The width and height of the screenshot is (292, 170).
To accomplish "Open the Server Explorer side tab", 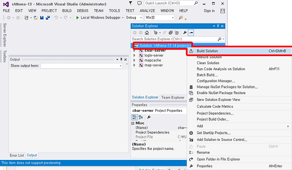I will tap(4, 35).
